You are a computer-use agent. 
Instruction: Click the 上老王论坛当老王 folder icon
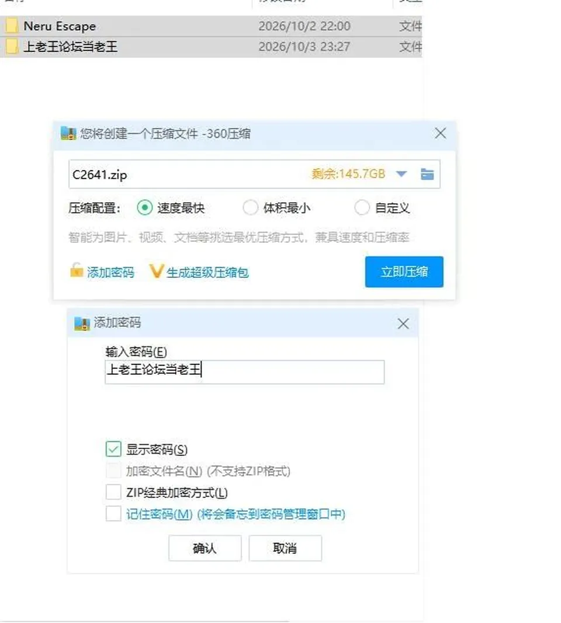[12, 47]
